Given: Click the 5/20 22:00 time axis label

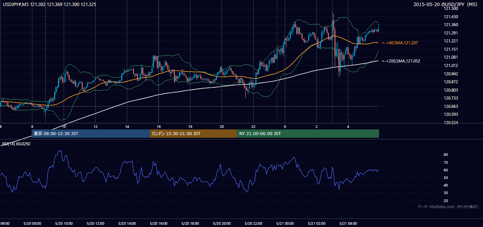Looking at the screenshot, I should [254, 224].
